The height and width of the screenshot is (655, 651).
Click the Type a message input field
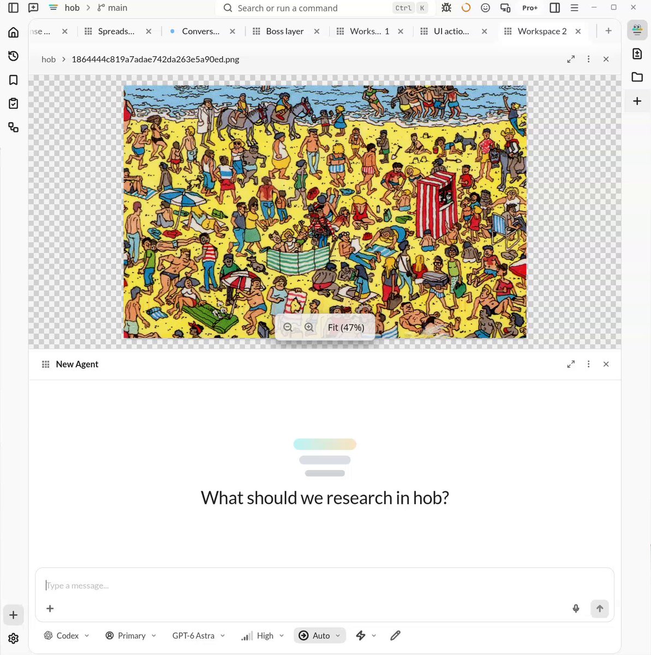click(324, 586)
